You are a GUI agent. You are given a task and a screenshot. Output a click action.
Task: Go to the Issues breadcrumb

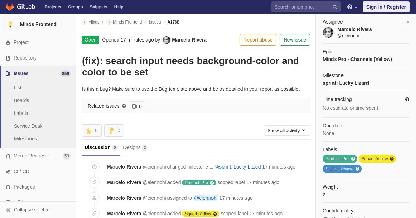pos(155,22)
